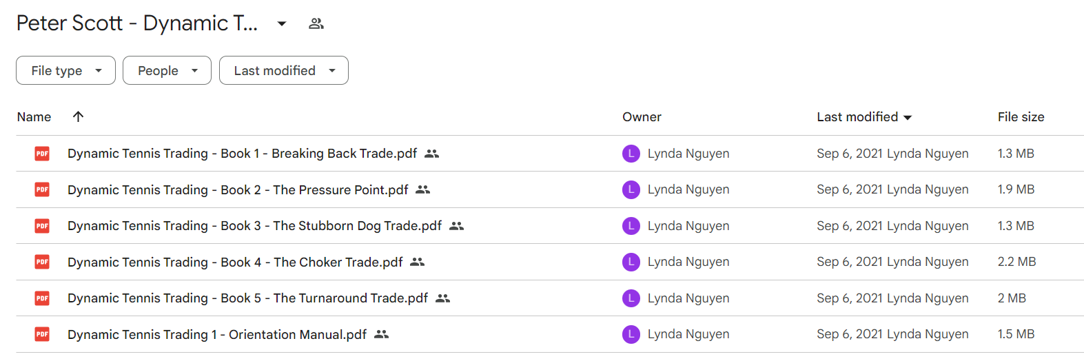Open the File type filter dropdown

coord(65,70)
